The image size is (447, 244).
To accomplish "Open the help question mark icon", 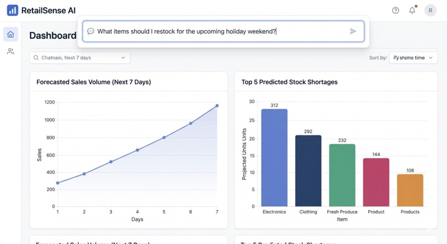I will pos(395,11).
